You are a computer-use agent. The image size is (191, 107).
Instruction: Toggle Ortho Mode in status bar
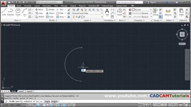38,105
